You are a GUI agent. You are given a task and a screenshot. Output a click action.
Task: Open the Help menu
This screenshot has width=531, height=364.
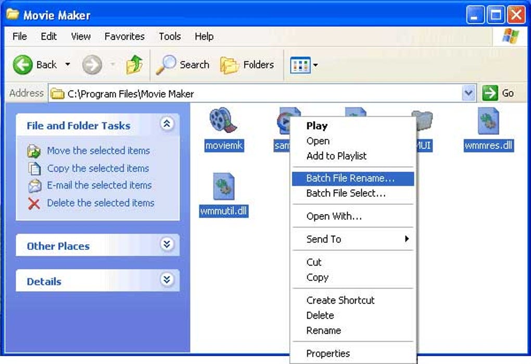point(204,36)
